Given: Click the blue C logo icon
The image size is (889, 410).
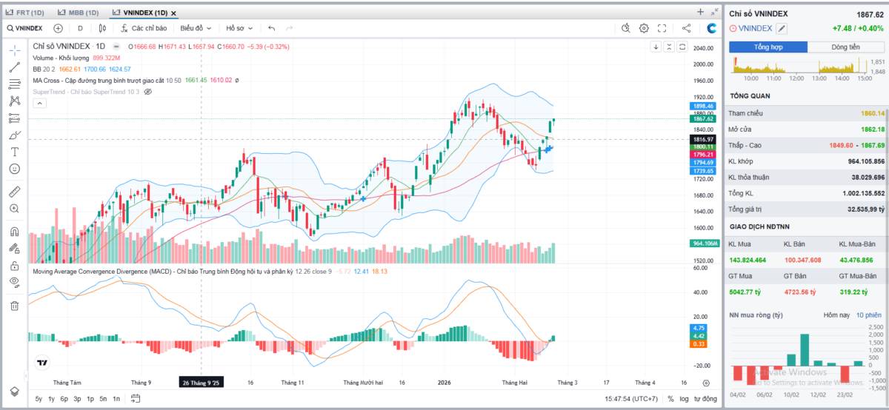Looking at the screenshot, I should (711, 28).
